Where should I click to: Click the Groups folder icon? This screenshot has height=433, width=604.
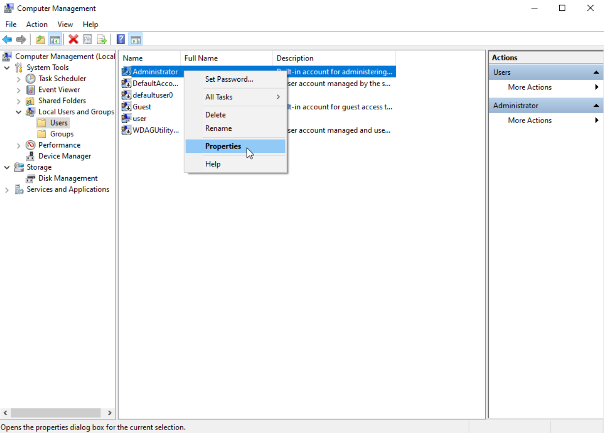42,134
